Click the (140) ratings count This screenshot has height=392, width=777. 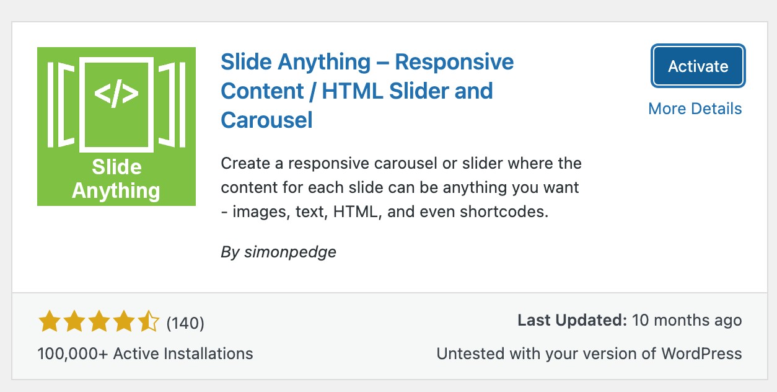[x=185, y=323]
